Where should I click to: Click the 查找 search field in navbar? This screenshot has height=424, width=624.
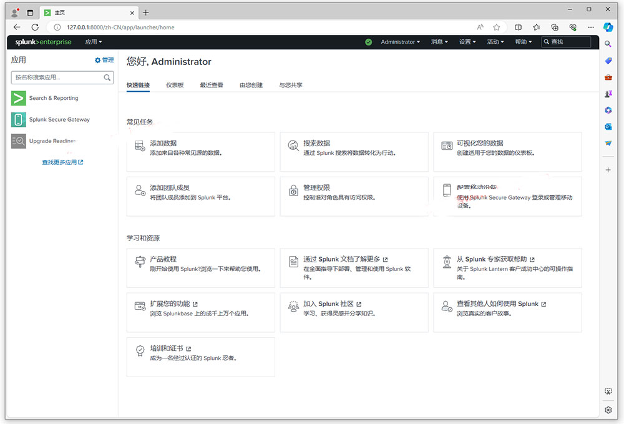pyautogui.click(x=566, y=42)
